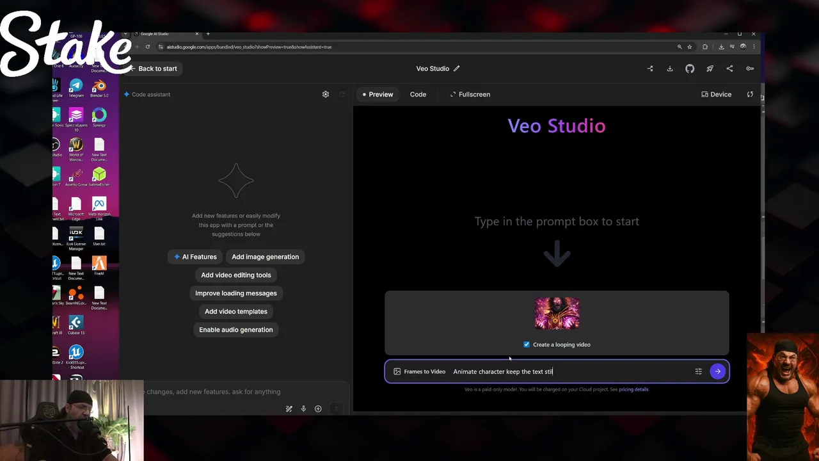Open Chrome three-dot menu
The height and width of the screenshot is (461, 819).
coord(754,47)
